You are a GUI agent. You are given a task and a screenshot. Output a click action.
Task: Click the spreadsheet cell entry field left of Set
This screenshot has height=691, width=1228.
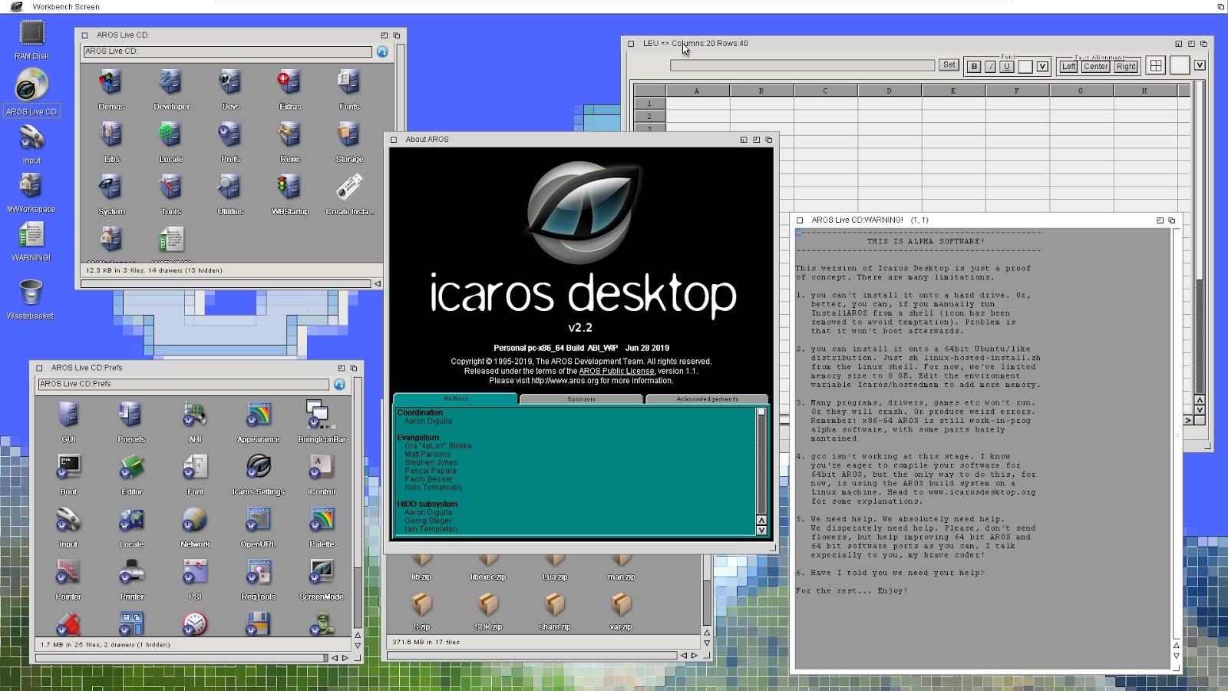pyautogui.click(x=802, y=65)
